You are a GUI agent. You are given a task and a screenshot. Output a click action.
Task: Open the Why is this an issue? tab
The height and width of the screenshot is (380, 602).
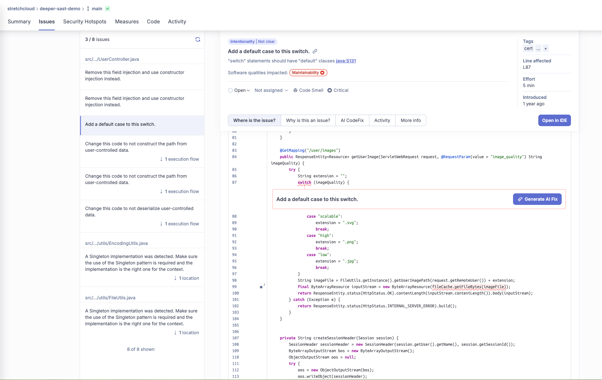click(x=308, y=120)
